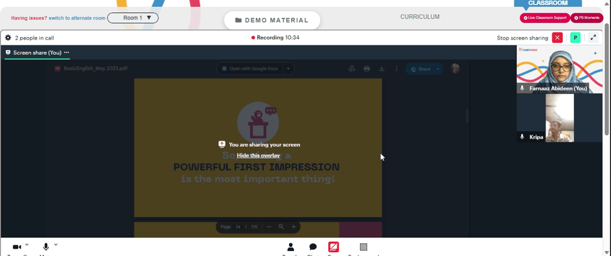The image size is (611, 256).
Task: Click BasicEnglish_May 2023.pdf file name
Action: point(95,68)
